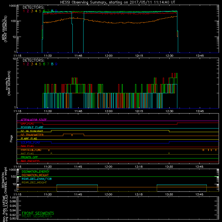Click the DECIMATION CHANNEL or weight axis title
222x222 pixels.
click(4, 180)
